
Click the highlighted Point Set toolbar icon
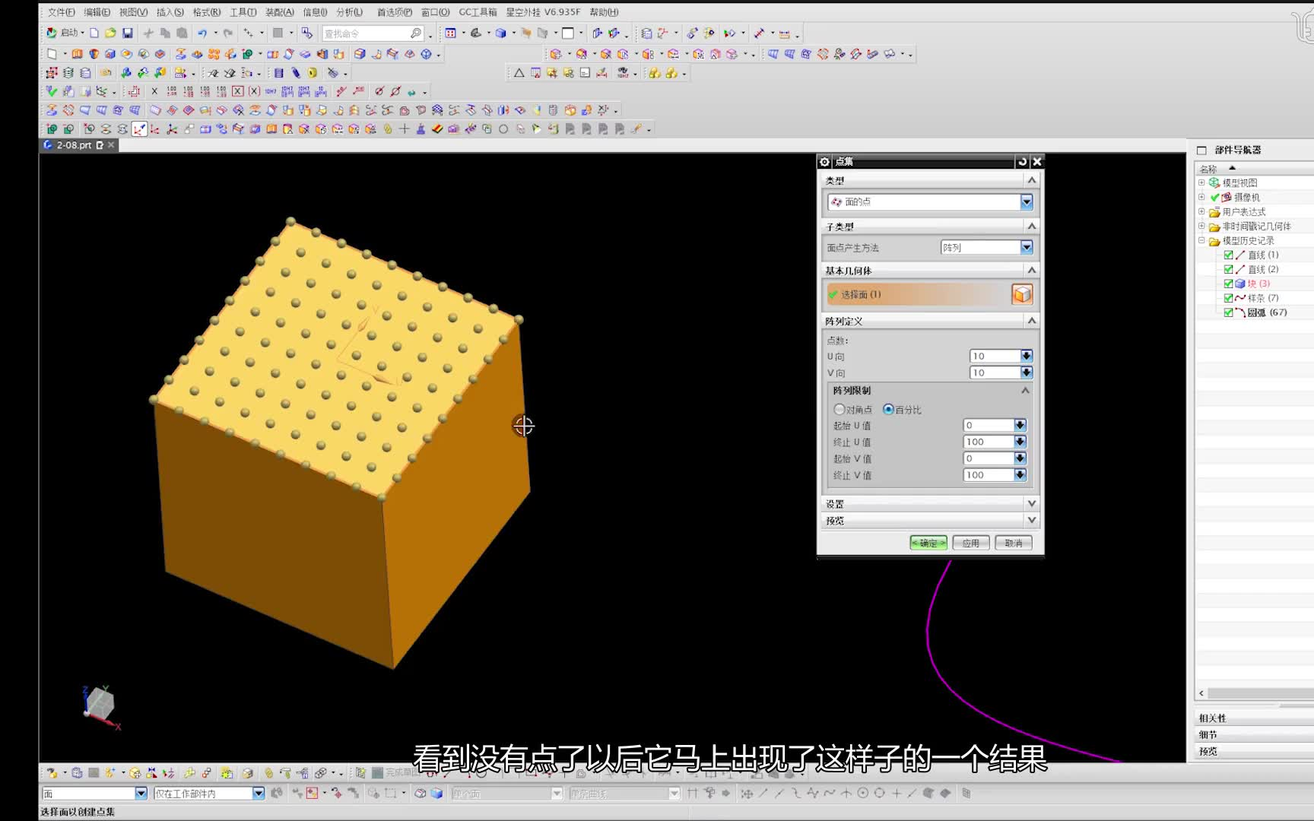139,129
